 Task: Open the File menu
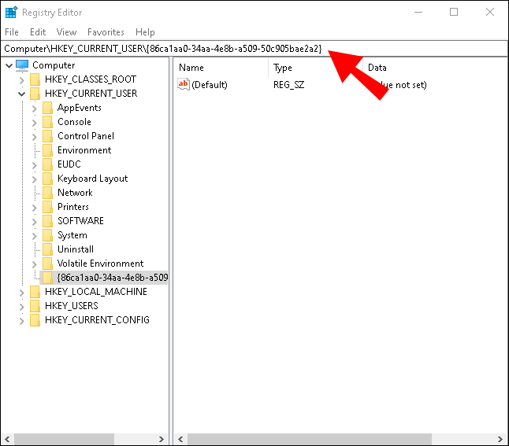click(12, 32)
